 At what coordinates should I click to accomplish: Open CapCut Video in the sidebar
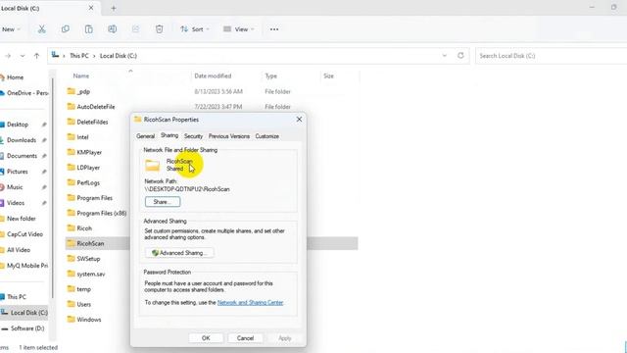pyautogui.click(x=24, y=234)
